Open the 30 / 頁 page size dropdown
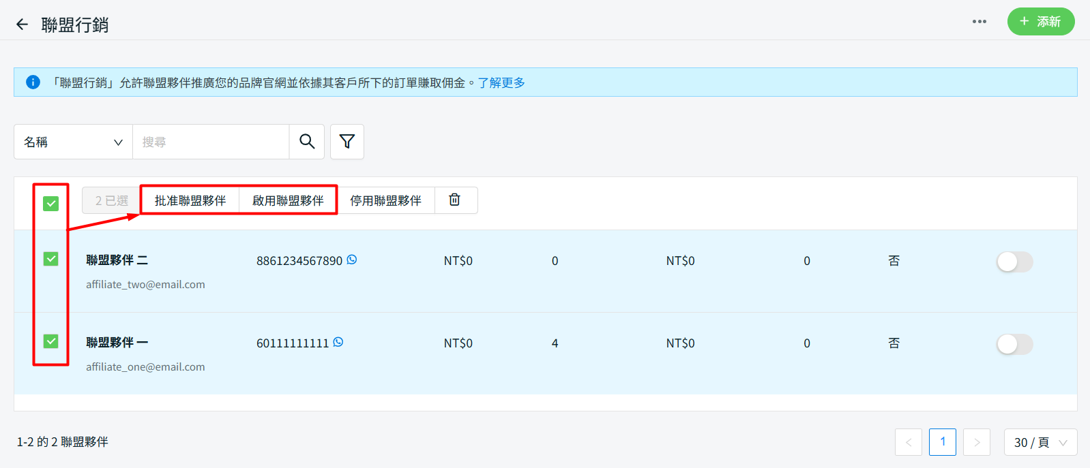 1040,442
